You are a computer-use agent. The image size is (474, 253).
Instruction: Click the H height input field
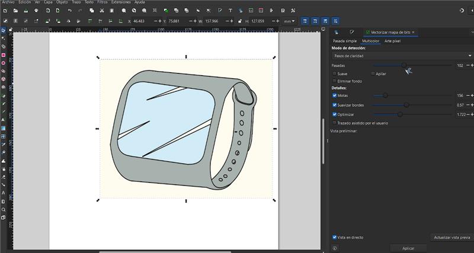[260, 21]
